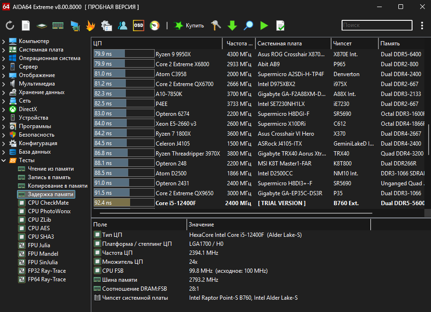Select Чтение из памяти test

[51, 169]
